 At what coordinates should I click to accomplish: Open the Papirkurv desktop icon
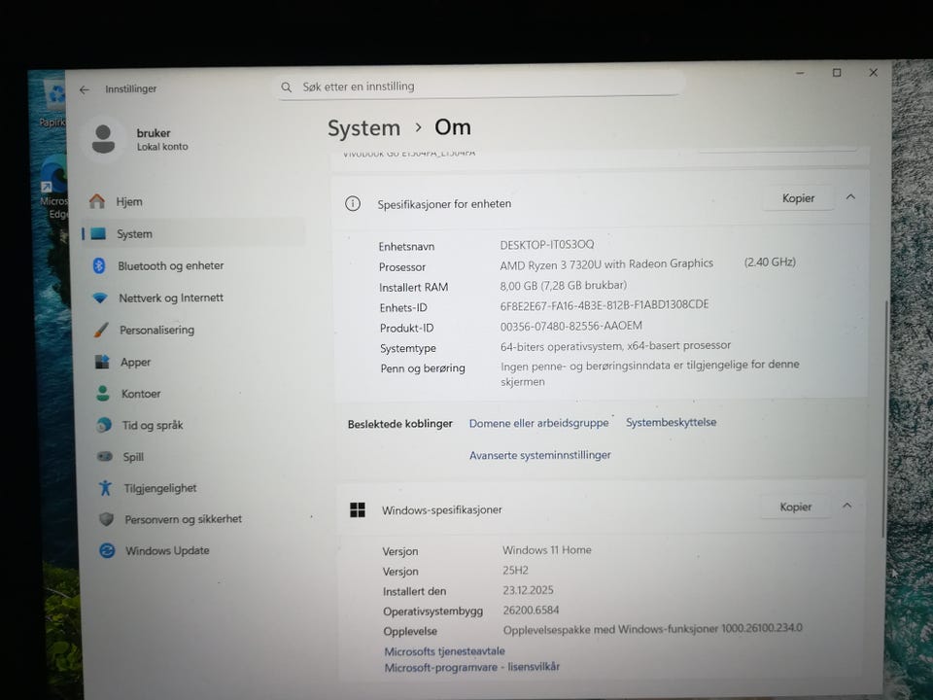pos(52,101)
